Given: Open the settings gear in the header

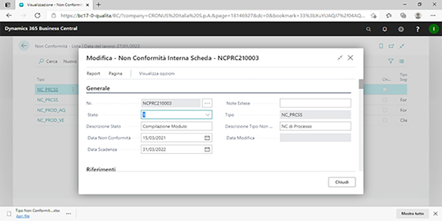Looking at the screenshot, I should click(x=401, y=29).
